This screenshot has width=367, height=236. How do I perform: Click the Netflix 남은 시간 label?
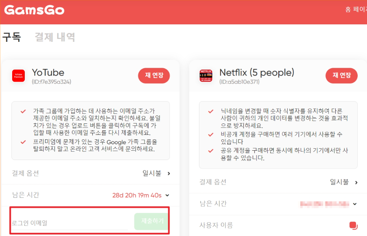[x=213, y=204]
